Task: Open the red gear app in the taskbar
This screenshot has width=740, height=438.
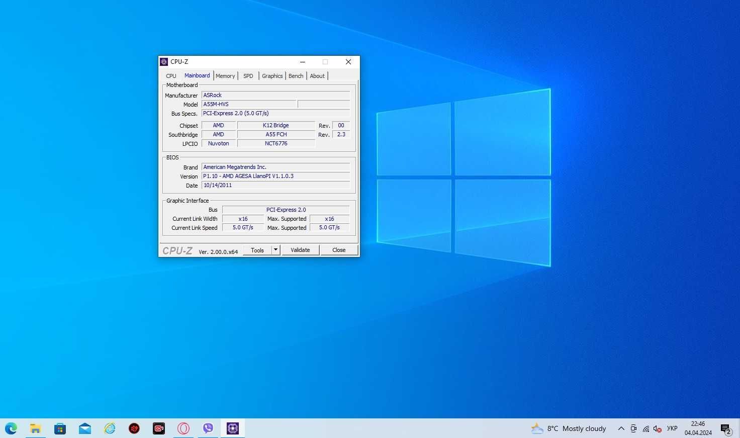Action: [x=134, y=428]
